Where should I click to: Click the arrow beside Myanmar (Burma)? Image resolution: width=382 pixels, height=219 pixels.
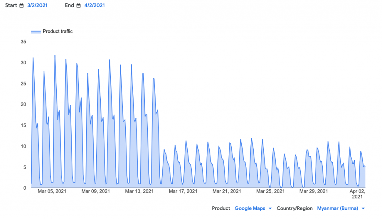(x=363, y=209)
